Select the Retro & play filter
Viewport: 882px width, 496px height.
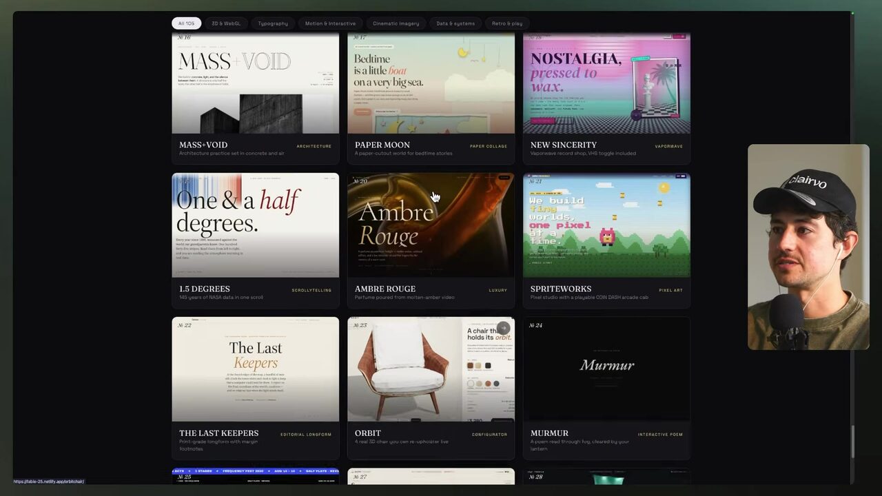(x=507, y=23)
